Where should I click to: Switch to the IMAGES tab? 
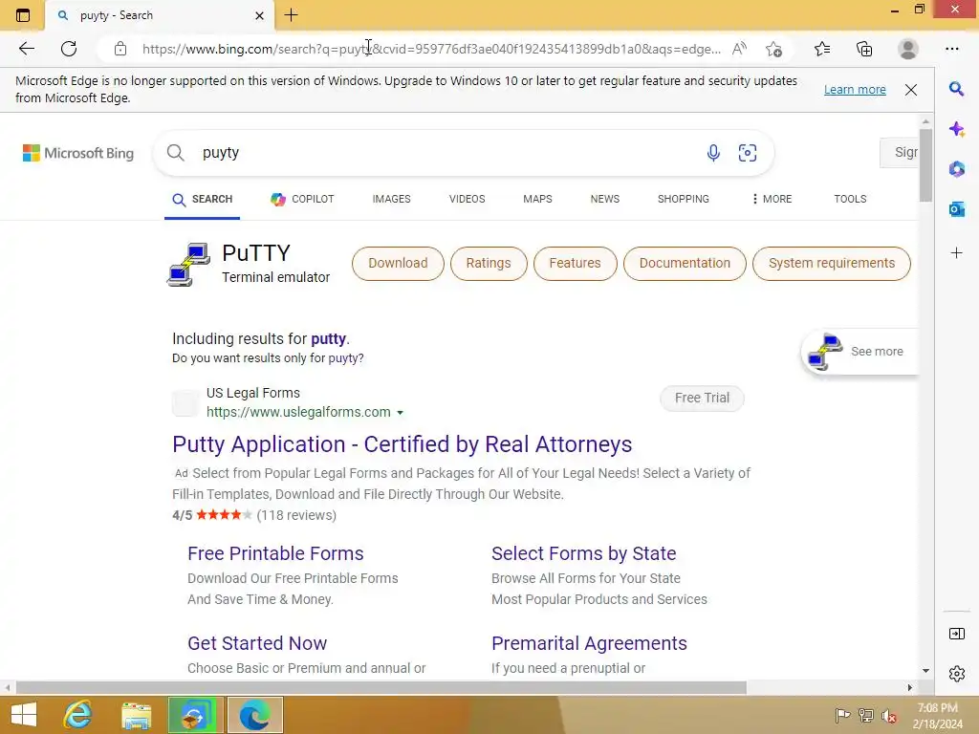pyautogui.click(x=391, y=199)
